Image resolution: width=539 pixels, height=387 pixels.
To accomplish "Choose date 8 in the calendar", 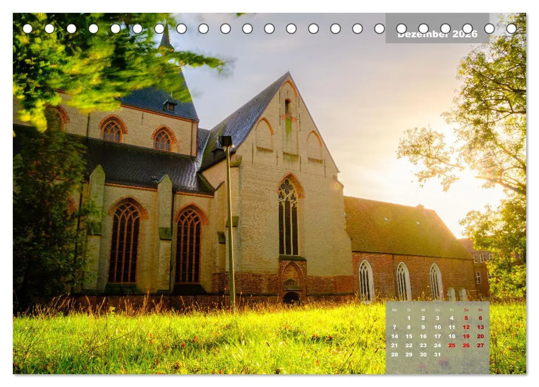I will click(x=409, y=327).
